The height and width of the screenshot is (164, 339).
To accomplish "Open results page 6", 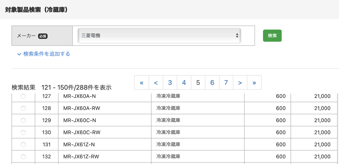I will click(212, 82).
